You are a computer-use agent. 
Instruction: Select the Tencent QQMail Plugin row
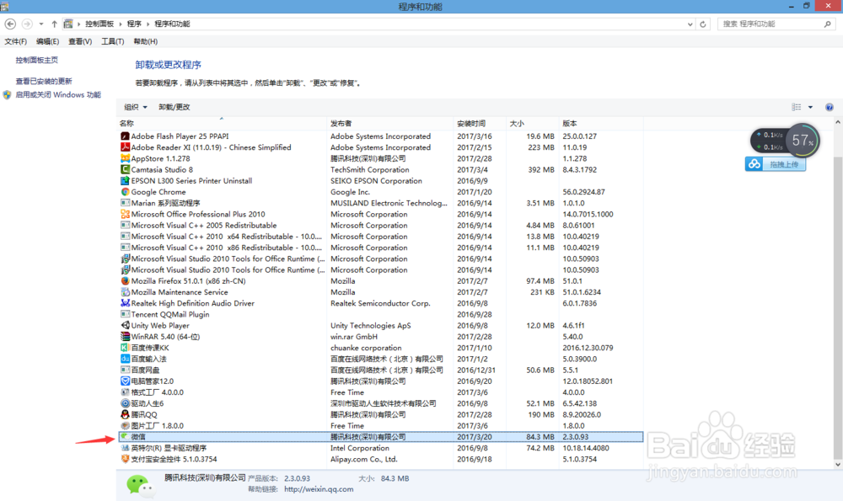point(381,315)
